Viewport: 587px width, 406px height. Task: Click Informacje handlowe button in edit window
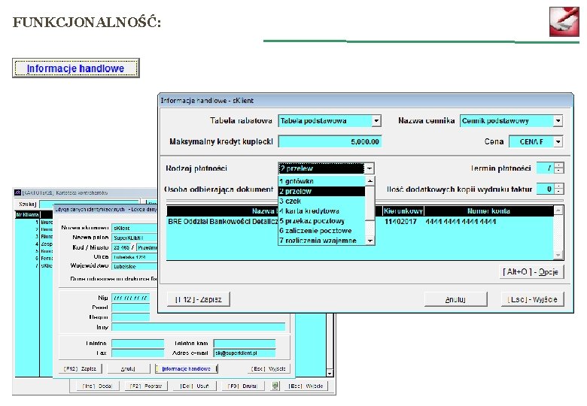pyautogui.click(x=186, y=368)
